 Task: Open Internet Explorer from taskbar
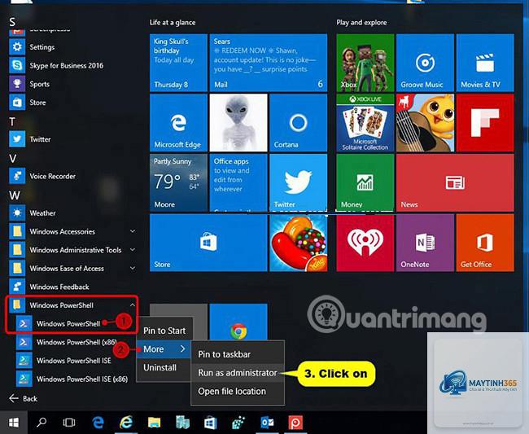pyautogui.click(x=126, y=423)
